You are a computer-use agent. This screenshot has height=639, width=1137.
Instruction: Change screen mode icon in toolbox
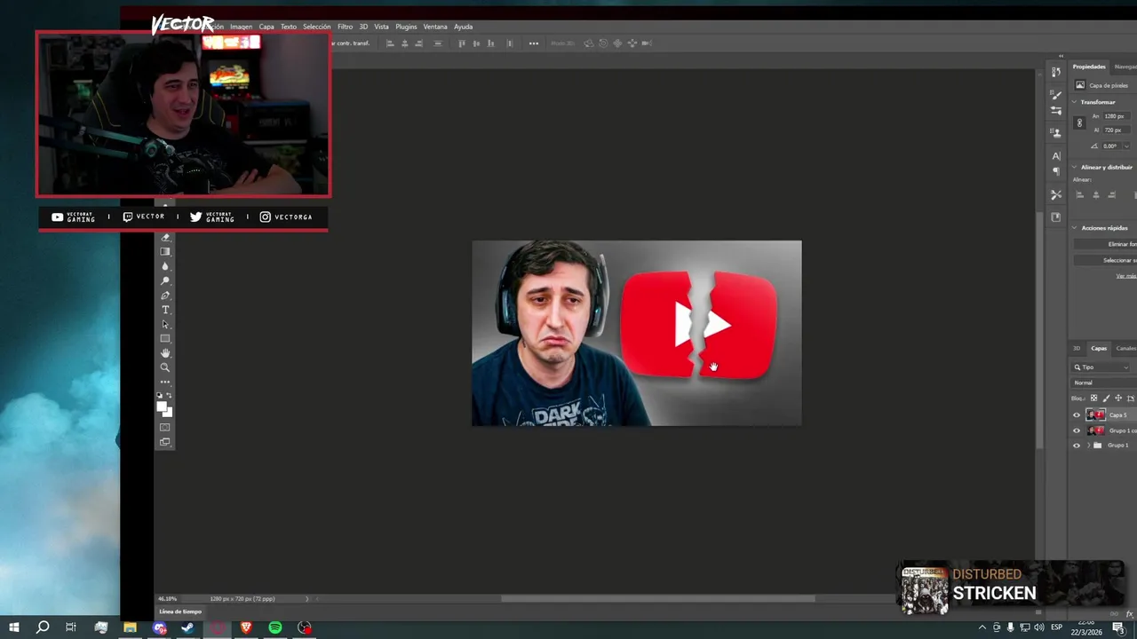[165, 442]
